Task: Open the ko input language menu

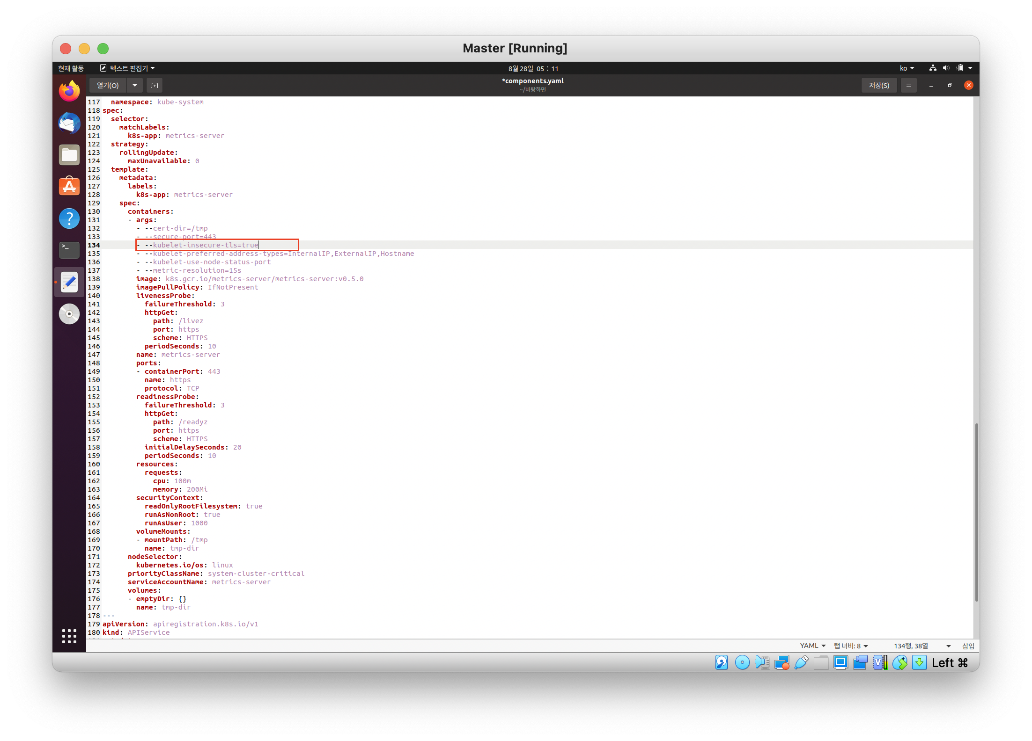Action: click(907, 68)
